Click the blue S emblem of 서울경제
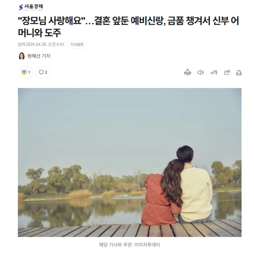Screen dimensions: 254x258 point(21,7)
